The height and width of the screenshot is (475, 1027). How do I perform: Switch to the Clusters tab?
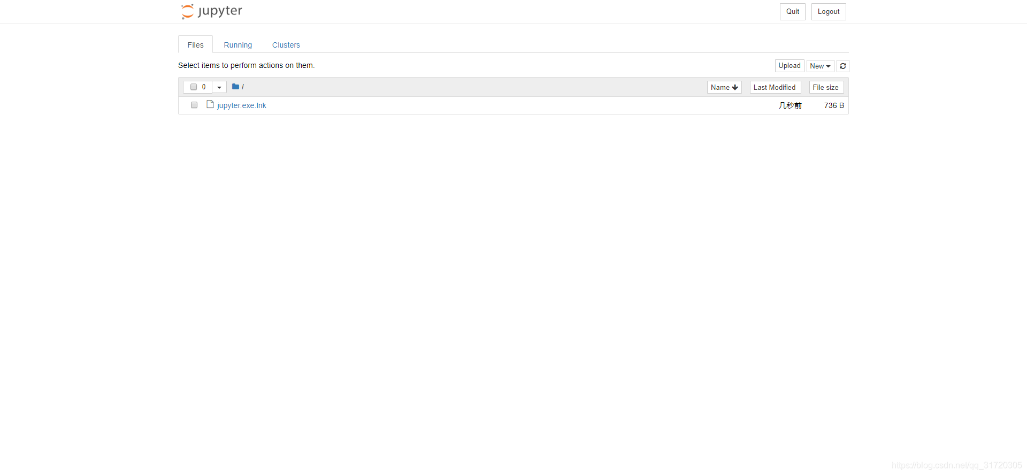tap(286, 45)
